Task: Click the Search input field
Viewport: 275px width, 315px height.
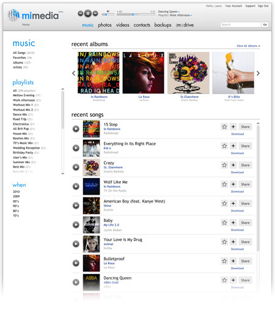Action: [241, 24]
